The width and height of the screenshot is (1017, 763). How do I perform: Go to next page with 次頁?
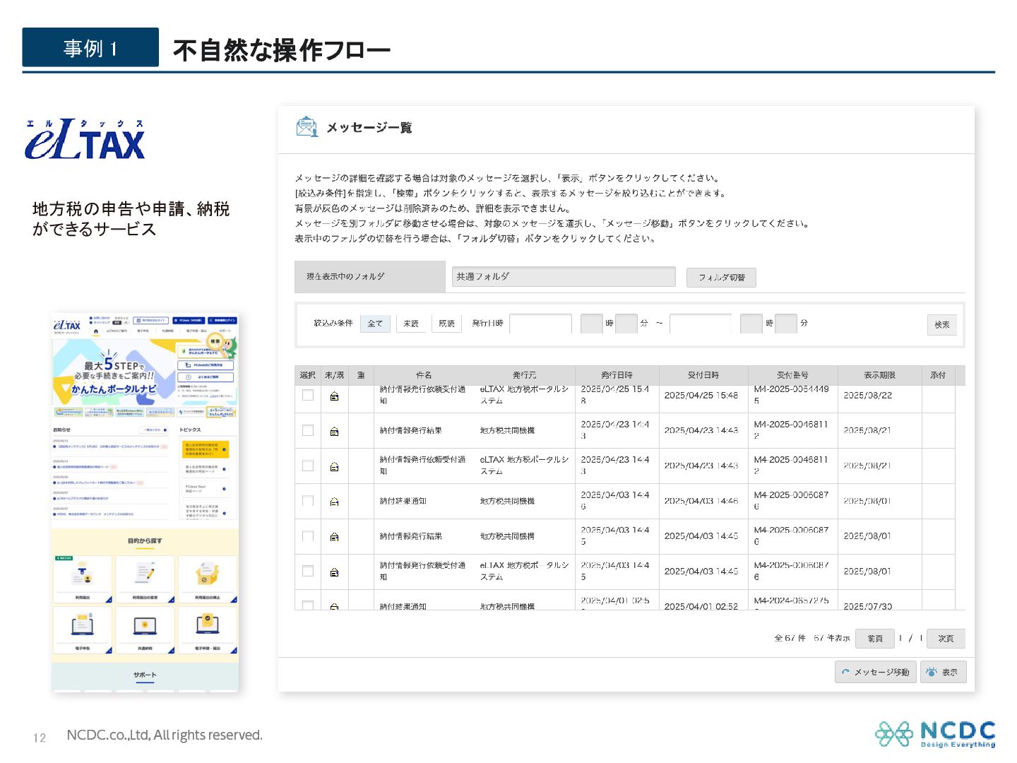coord(946,639)
